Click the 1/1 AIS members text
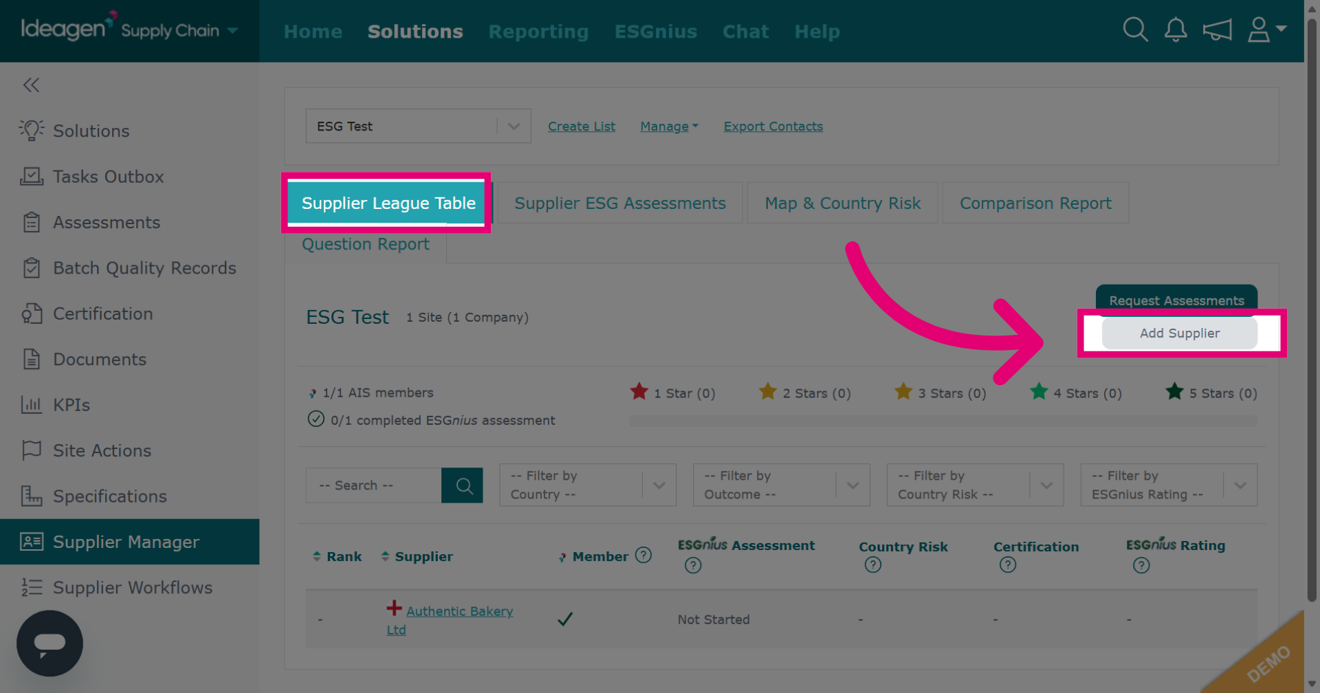The image size is (1320, 693). (378, 393)
